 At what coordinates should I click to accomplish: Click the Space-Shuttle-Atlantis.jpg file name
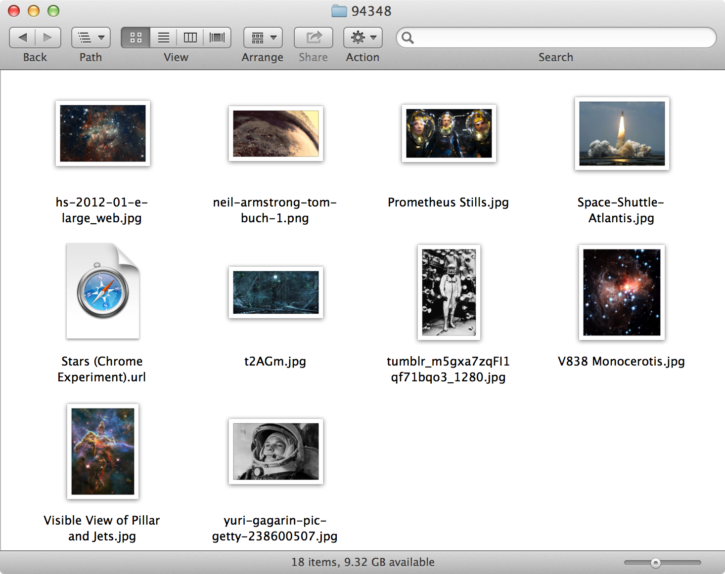pos(621,210)
